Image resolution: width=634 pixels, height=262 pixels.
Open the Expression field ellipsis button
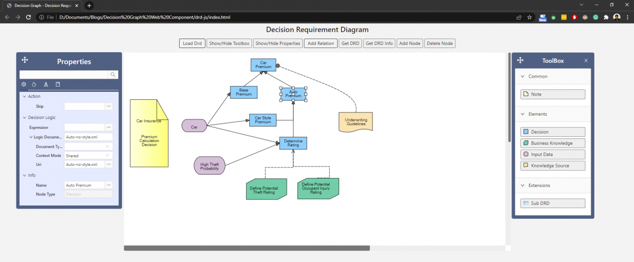pos(109,127)
